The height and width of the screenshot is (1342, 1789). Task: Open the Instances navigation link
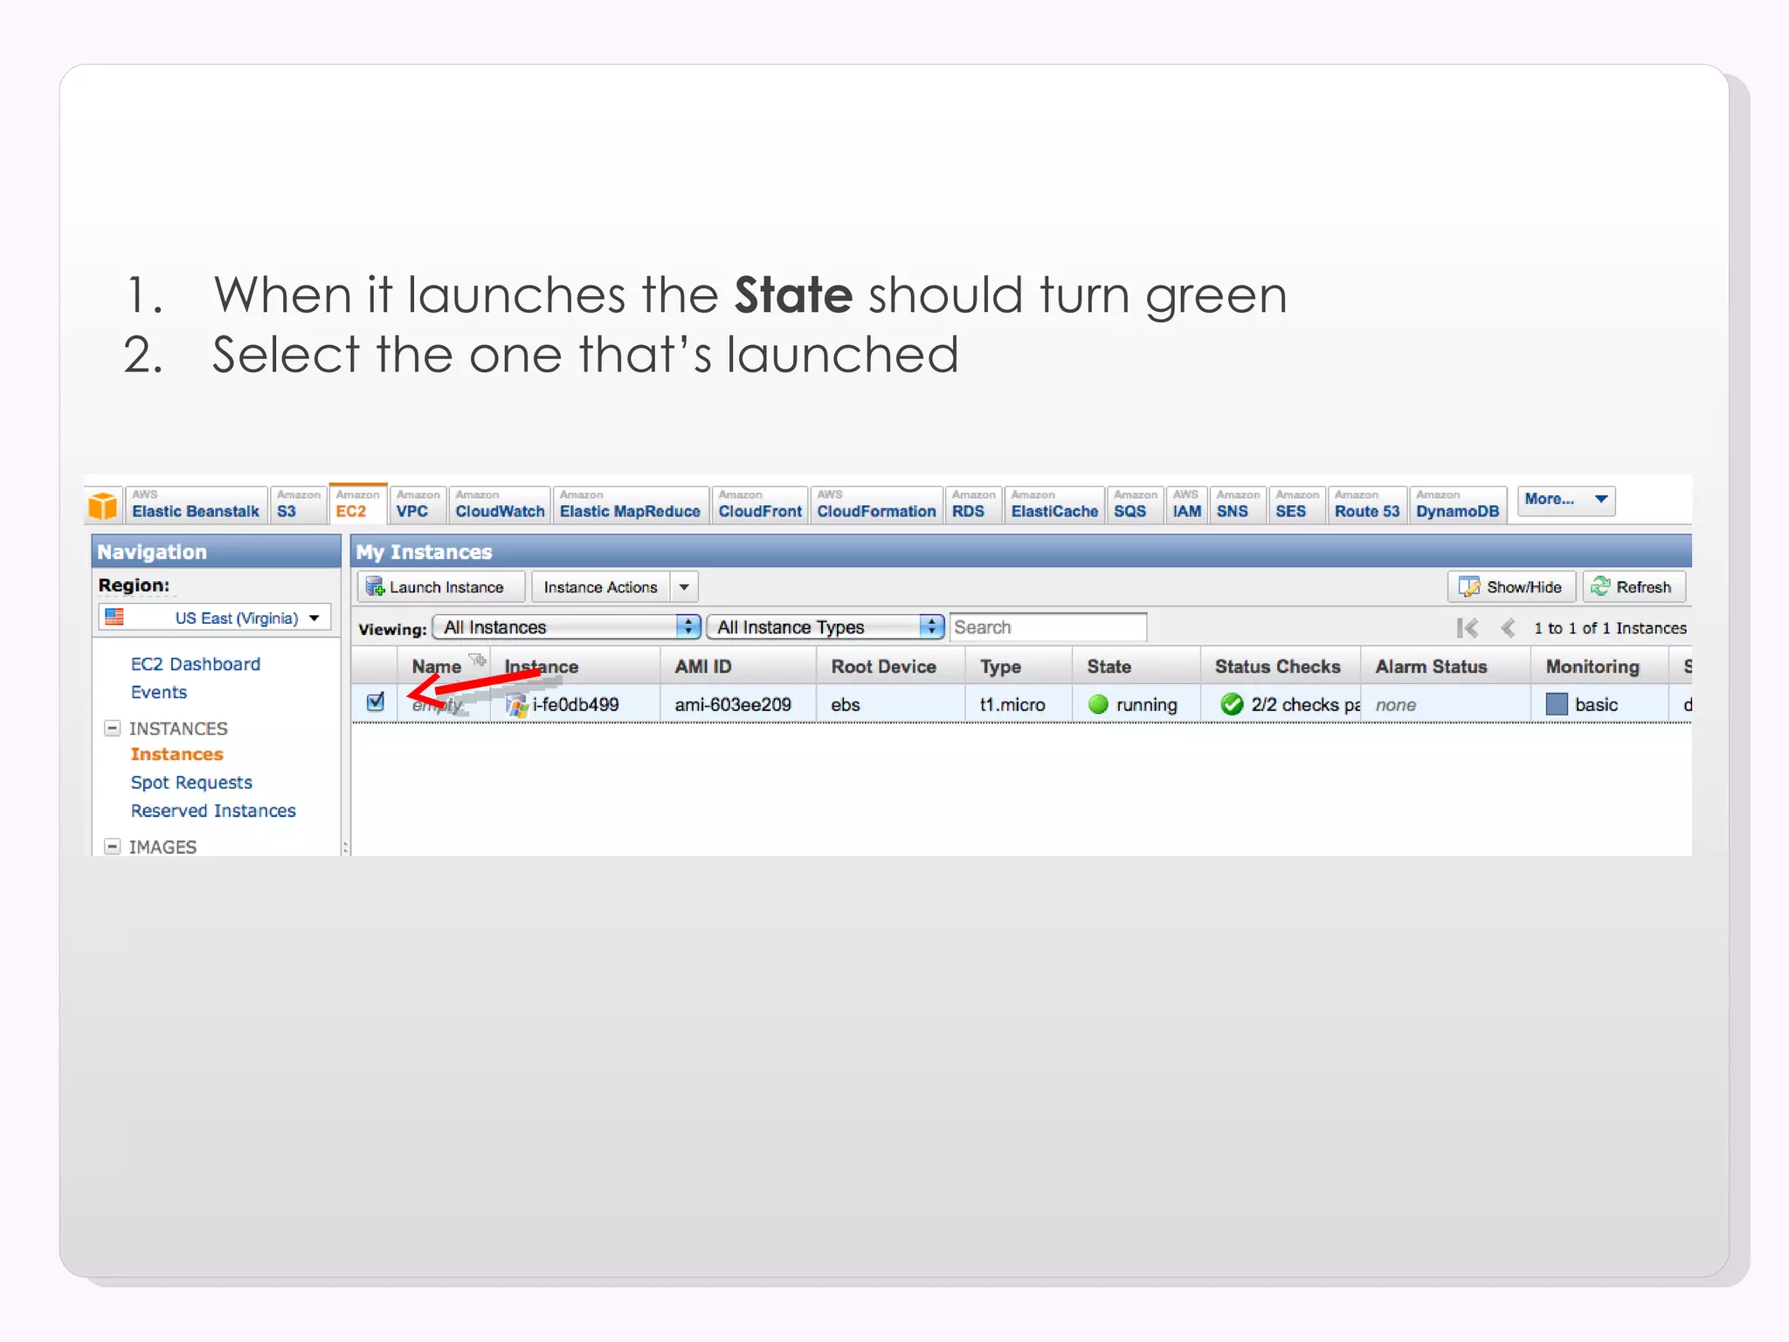[x=177, y=754]
